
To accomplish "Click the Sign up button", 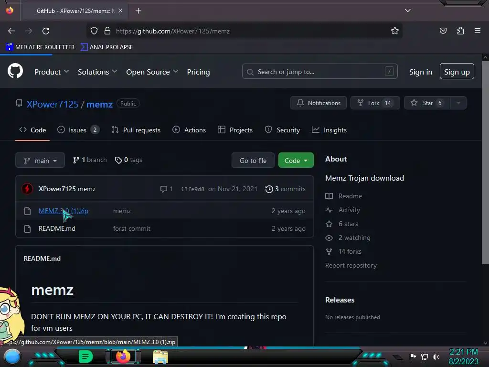I will [x=457, y=72].
